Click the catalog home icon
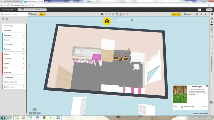 (3, 19)
